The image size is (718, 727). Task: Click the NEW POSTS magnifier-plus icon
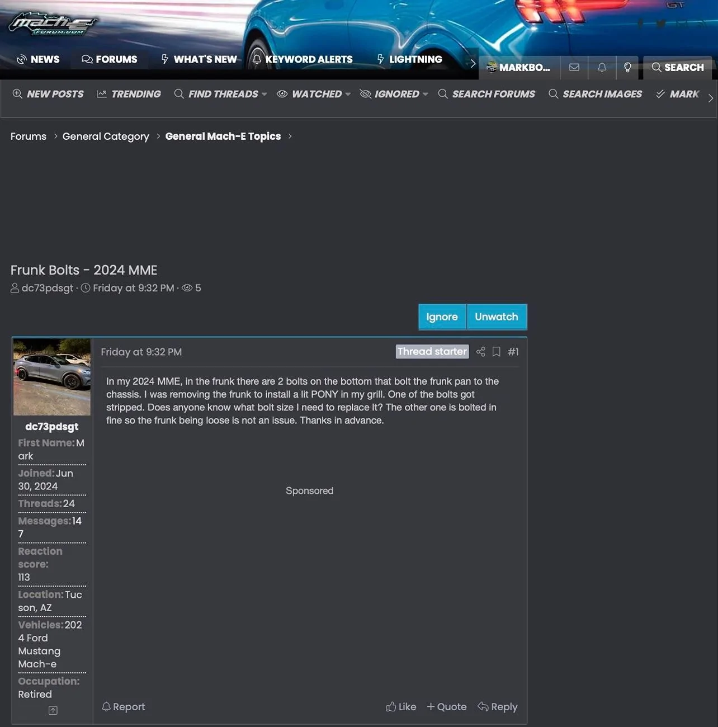click(18, 94)
